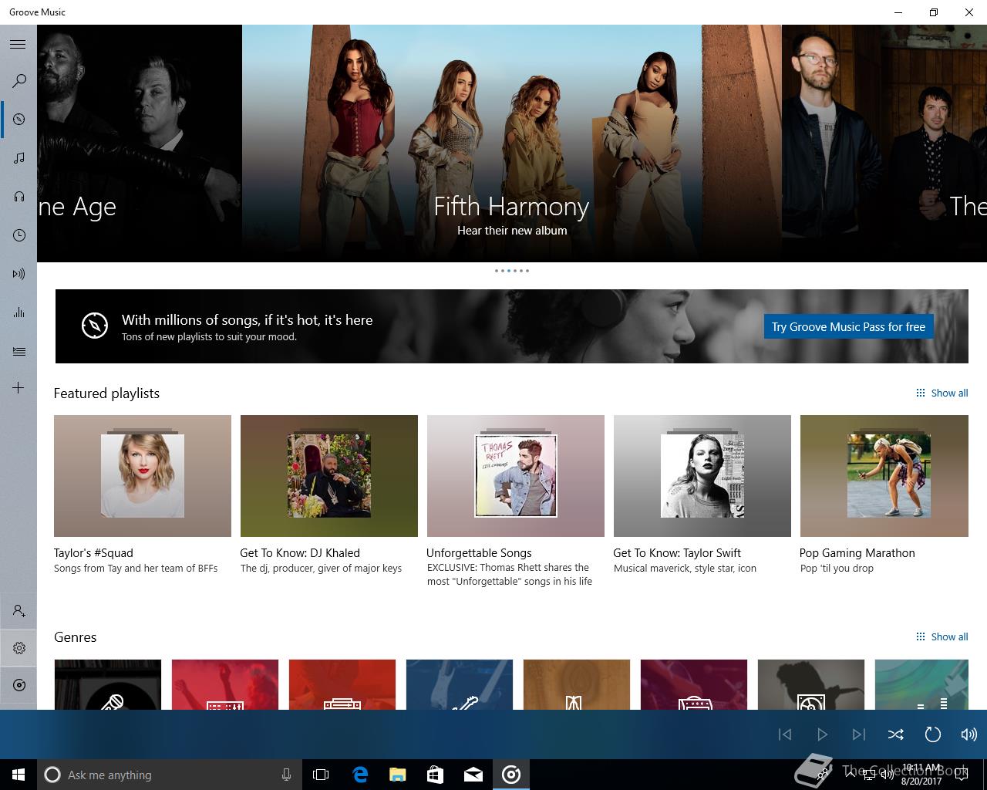Click Groove Music taskbar icon
Screen dimensions: 987x790
511,775
